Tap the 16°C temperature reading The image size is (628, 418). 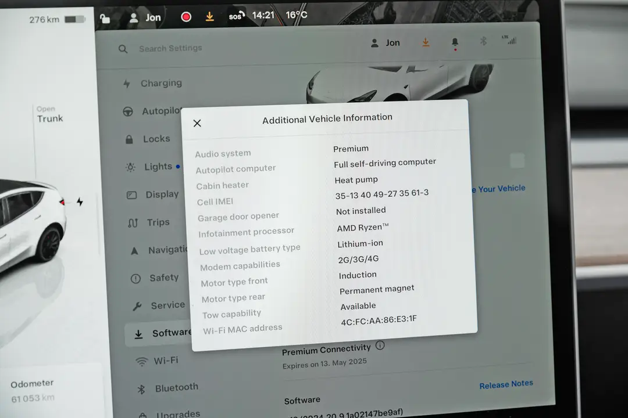click(x=297, y=15)
